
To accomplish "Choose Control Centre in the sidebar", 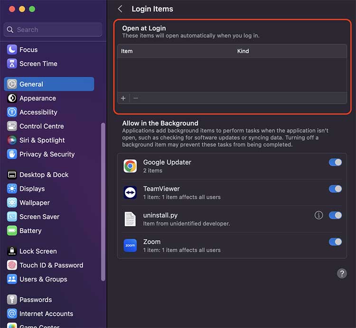I will [x=49, y=126].
